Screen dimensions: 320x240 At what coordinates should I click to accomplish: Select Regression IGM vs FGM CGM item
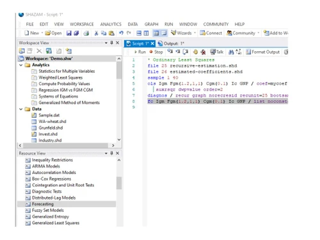65,90
